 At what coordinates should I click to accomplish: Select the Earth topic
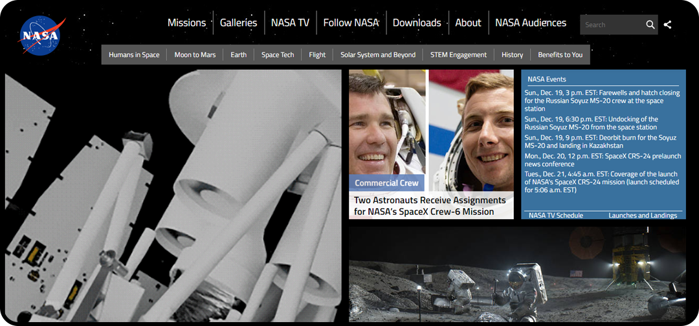point(238,55)
